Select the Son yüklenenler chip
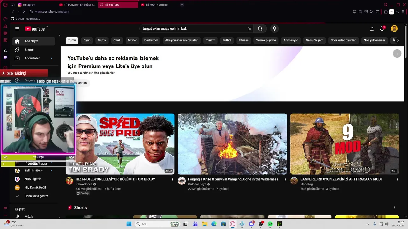 [375, 40]
